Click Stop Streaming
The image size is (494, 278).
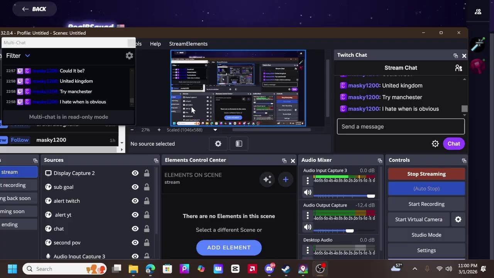(426, 174)
